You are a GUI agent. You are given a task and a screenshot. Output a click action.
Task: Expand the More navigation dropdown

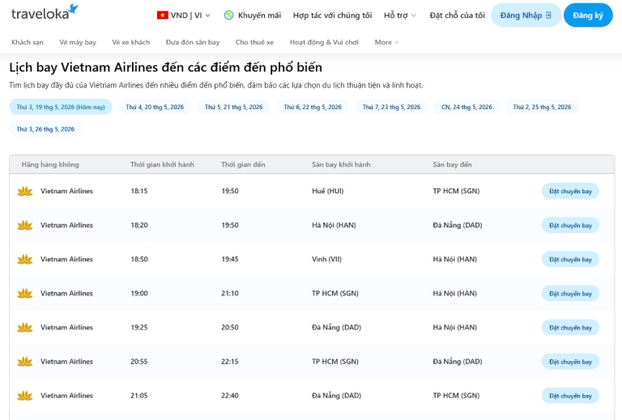tap(386, 42)
